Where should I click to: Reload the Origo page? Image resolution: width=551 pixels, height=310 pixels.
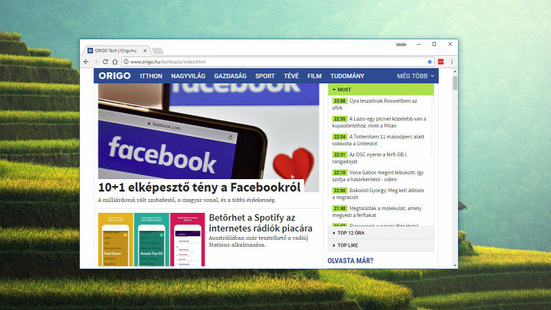click(105, 61)
